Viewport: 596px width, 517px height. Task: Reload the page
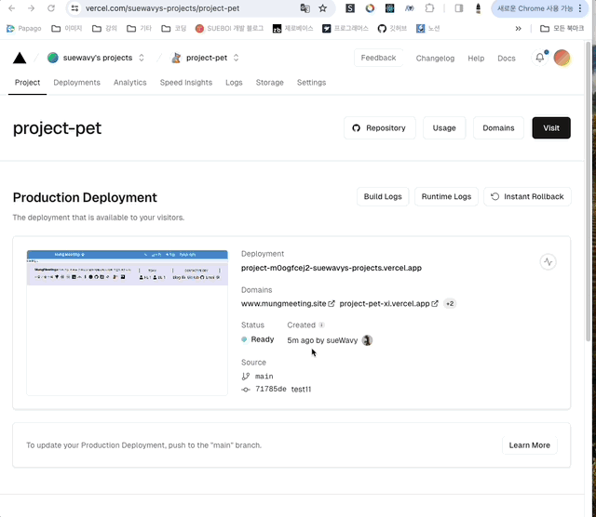51,8
